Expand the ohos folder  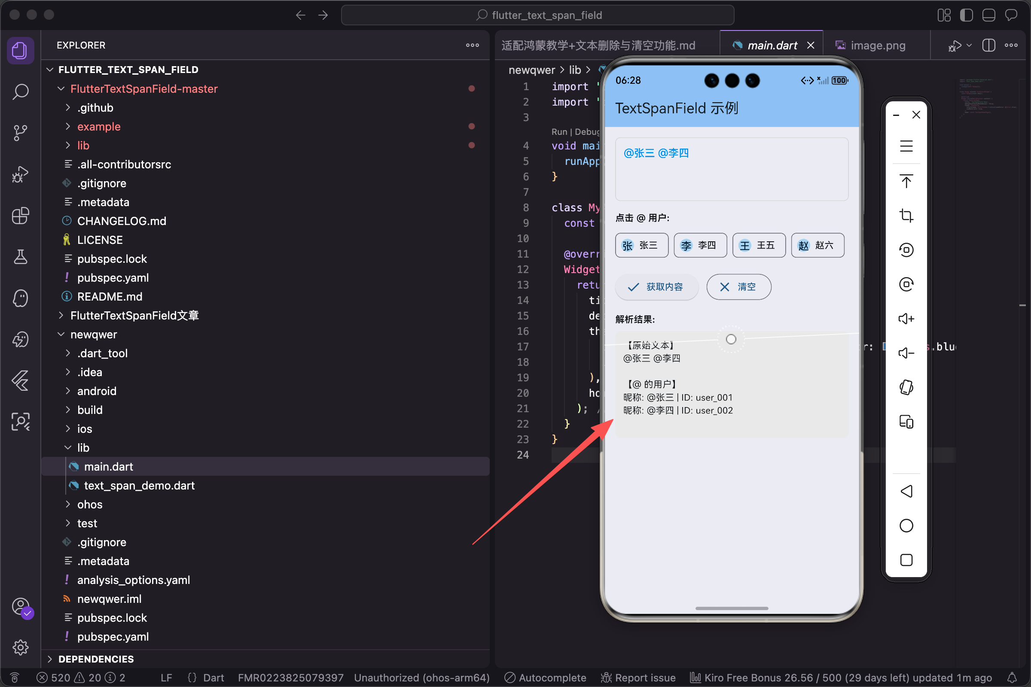coord(89,504)
